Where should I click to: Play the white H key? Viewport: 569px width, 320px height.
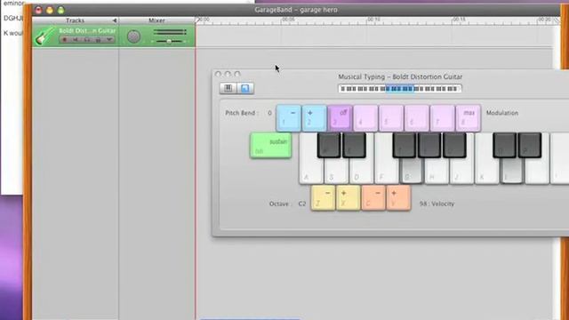coord(437,172)
